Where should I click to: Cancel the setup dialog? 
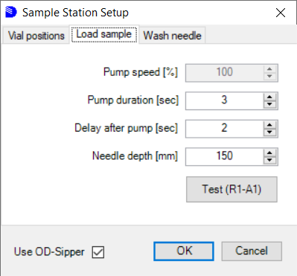click(x=252, y=251)
